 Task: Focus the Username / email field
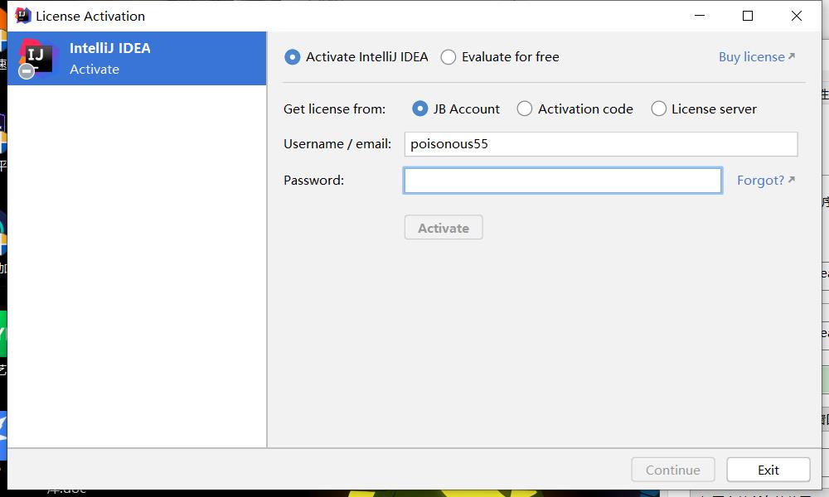click(600, 144)
